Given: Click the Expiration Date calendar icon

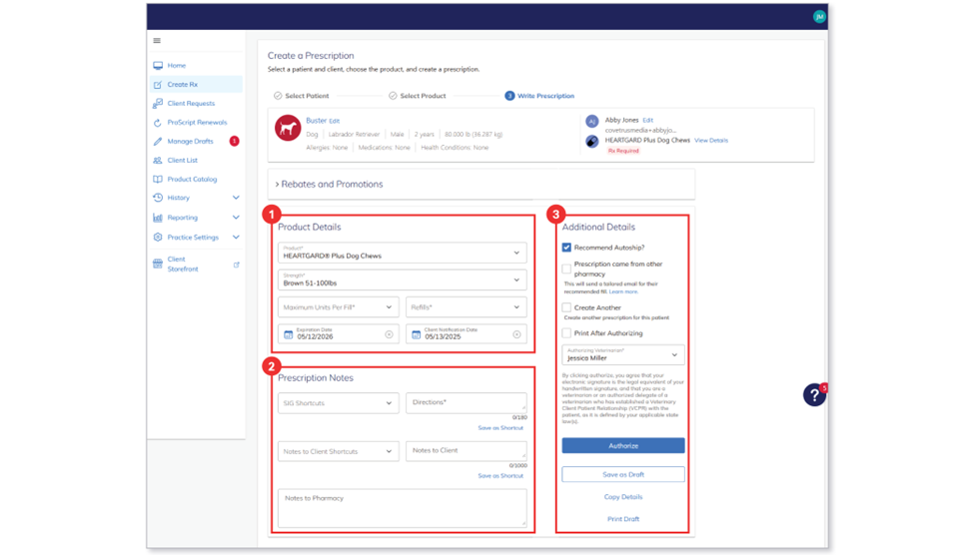Looking at the screenshot, I should [x=289, y=334].
